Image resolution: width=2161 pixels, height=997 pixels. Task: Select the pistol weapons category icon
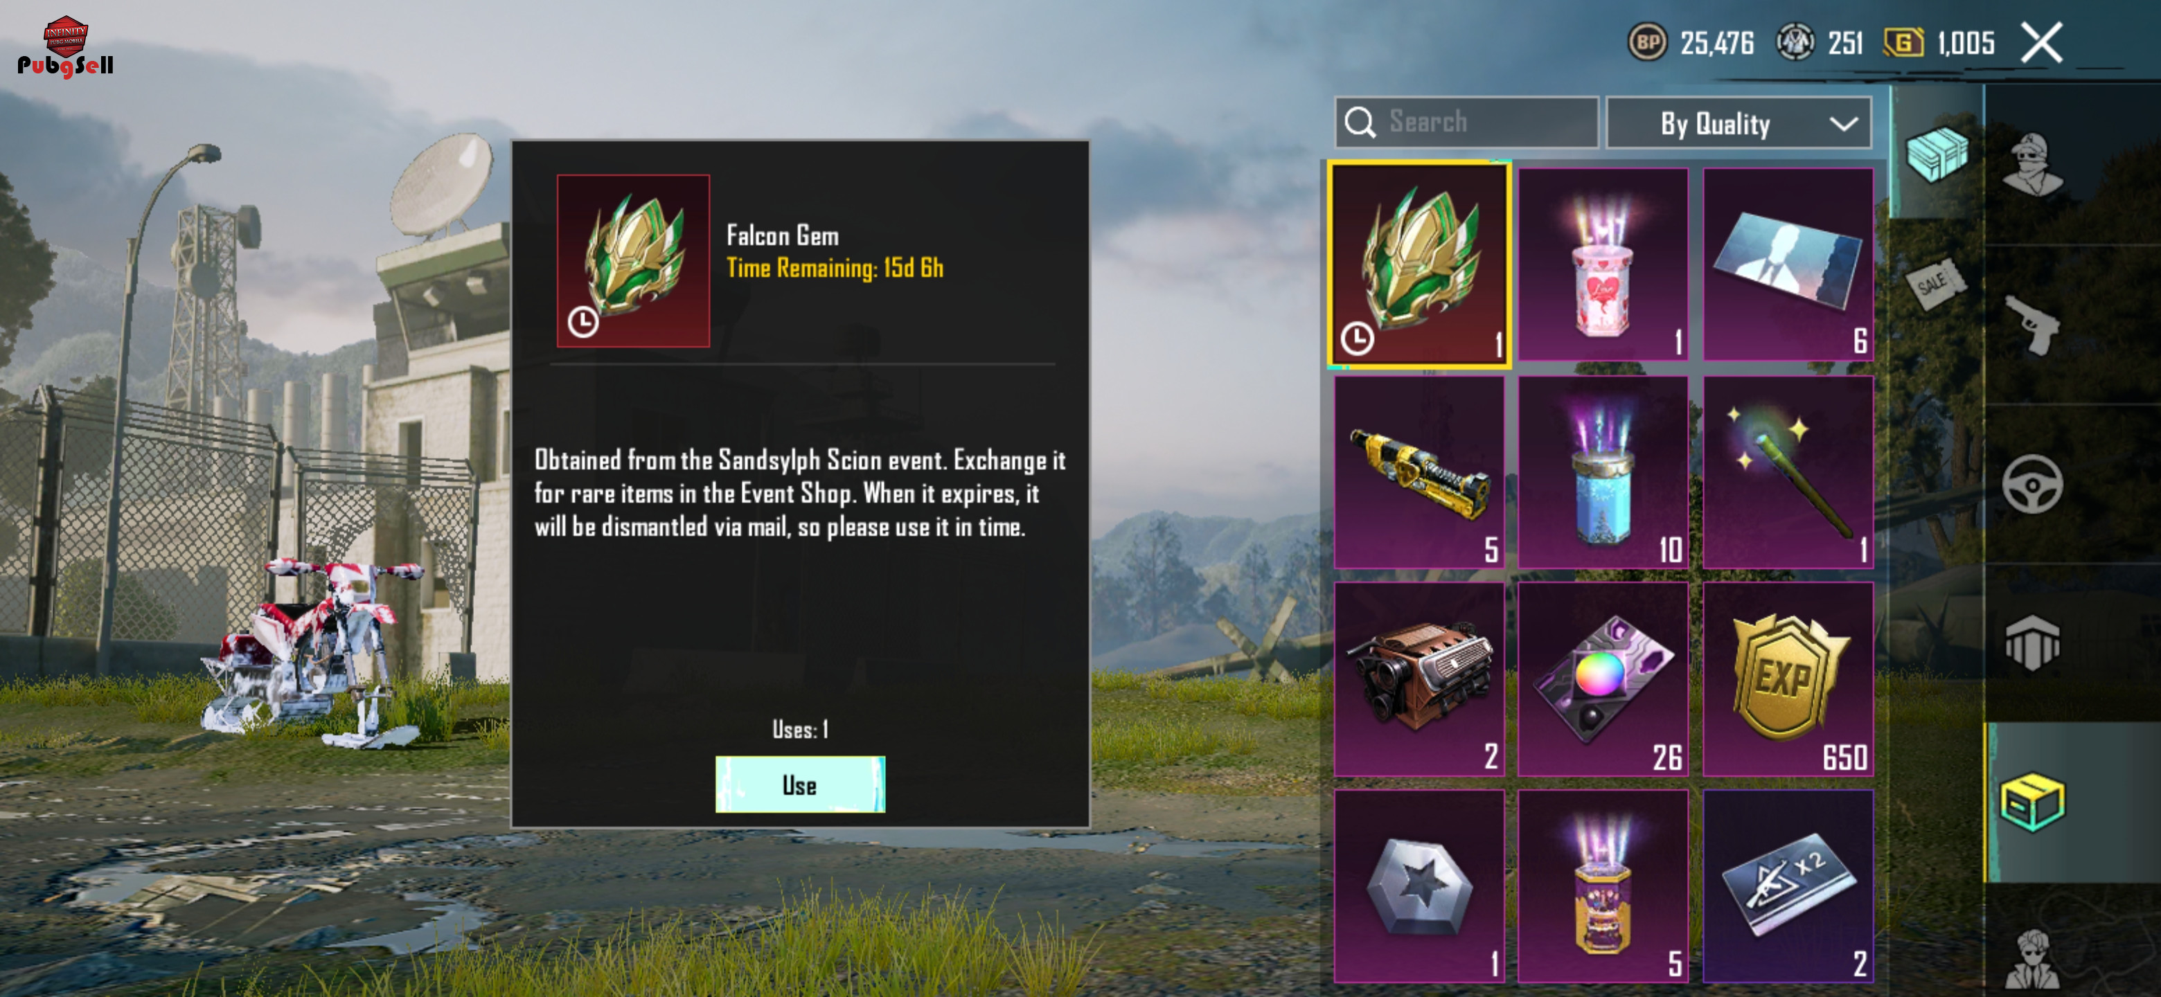tap(2033, 325)
